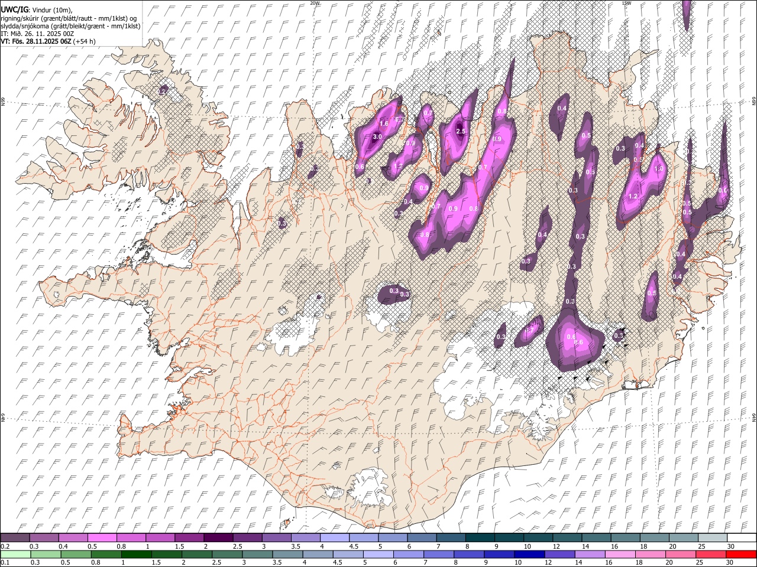757x567 pixels.
Task: Pick the darkest purple snow swatch above label 2
Action: pyautogui.click(x=218, y=537)
